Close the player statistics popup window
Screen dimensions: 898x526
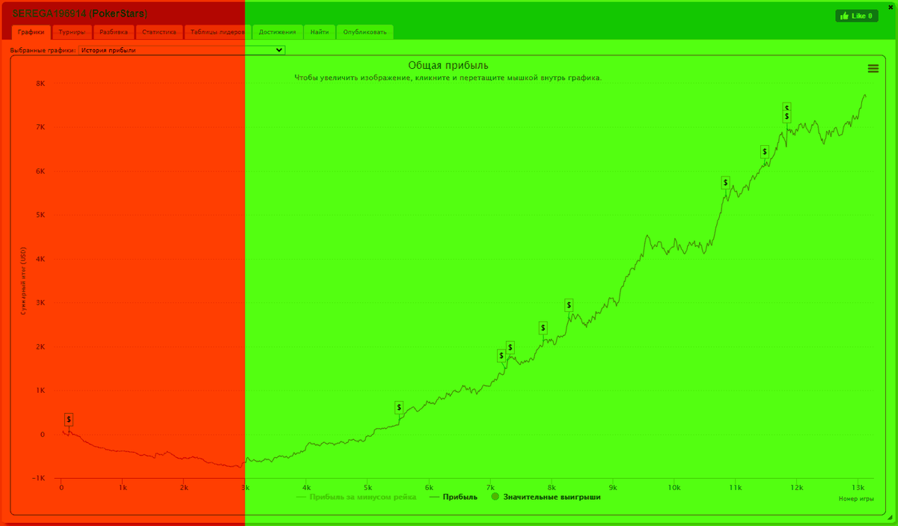(x=890, y=6)
